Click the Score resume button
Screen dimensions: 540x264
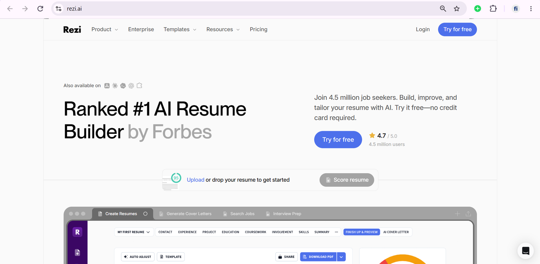click(x=347, y=180)
